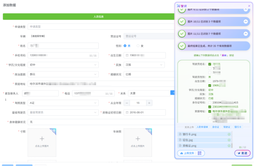The width and height of the screenshot is (254, 166).
Task: Click the file icon of 征信.jpg
Action: click(180, 140)
